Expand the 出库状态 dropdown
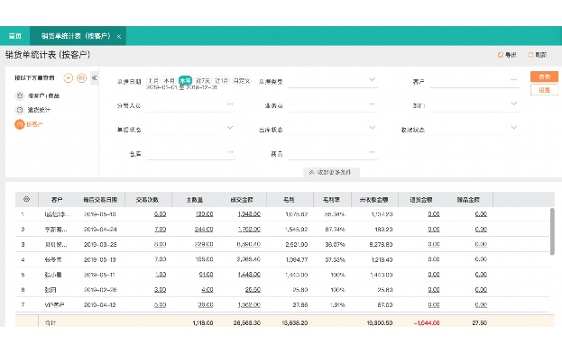Screen dimensions: 562x353 click(372, 127)
